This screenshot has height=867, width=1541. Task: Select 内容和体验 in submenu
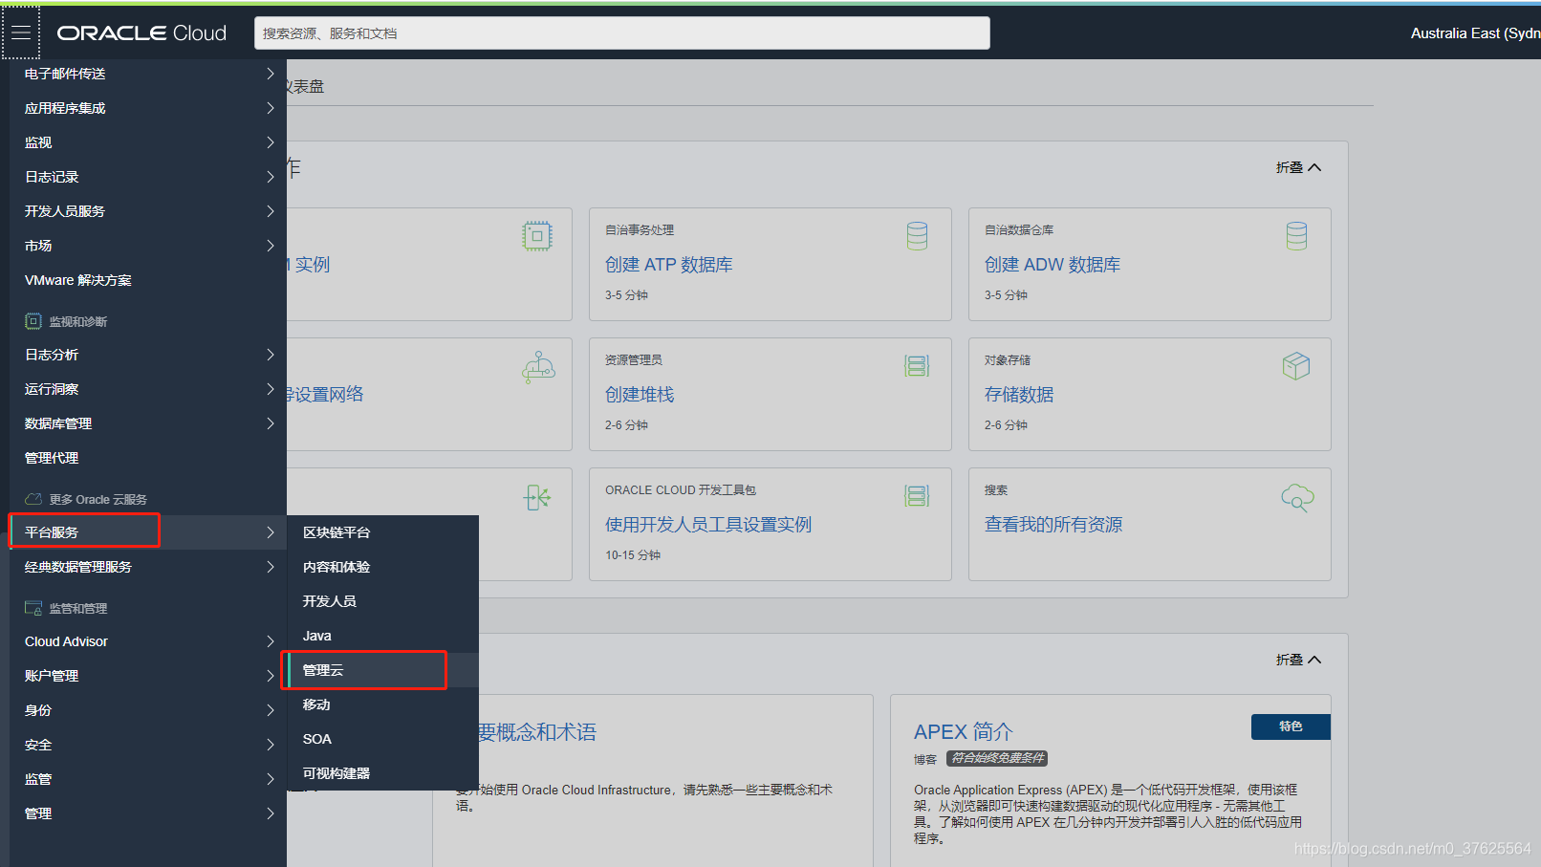[x=382, y=567]
